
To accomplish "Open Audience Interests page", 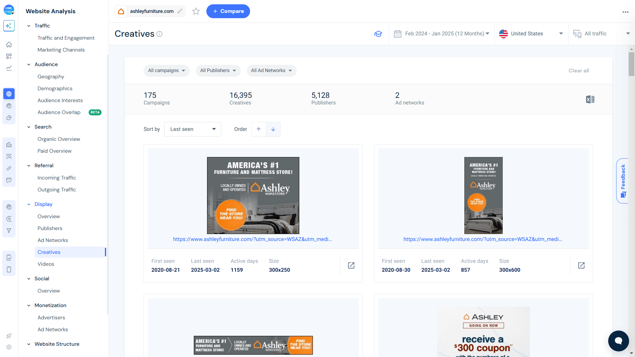I will [x=60, y=100].
